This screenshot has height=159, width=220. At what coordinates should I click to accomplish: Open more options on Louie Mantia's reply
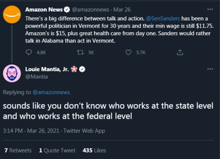[x=210, y=69]
